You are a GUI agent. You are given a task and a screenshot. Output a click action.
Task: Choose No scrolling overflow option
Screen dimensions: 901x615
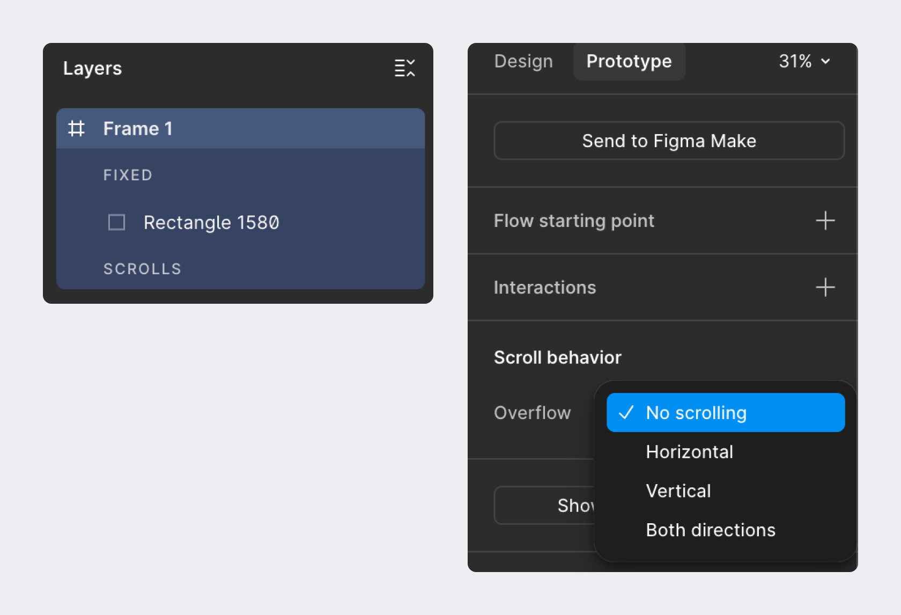point(696,413)
